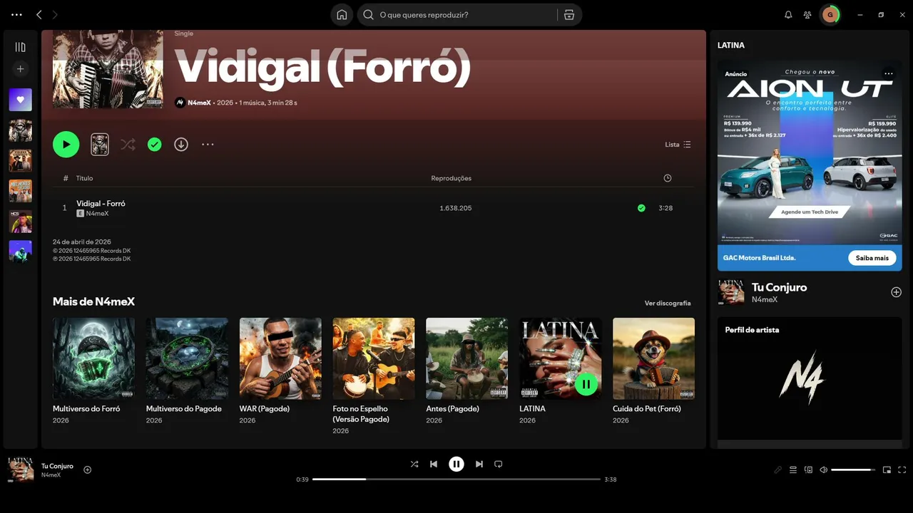Go back with the left arrow
The height and width of the screenshot is (513, 913).
(x=39, y=14)
